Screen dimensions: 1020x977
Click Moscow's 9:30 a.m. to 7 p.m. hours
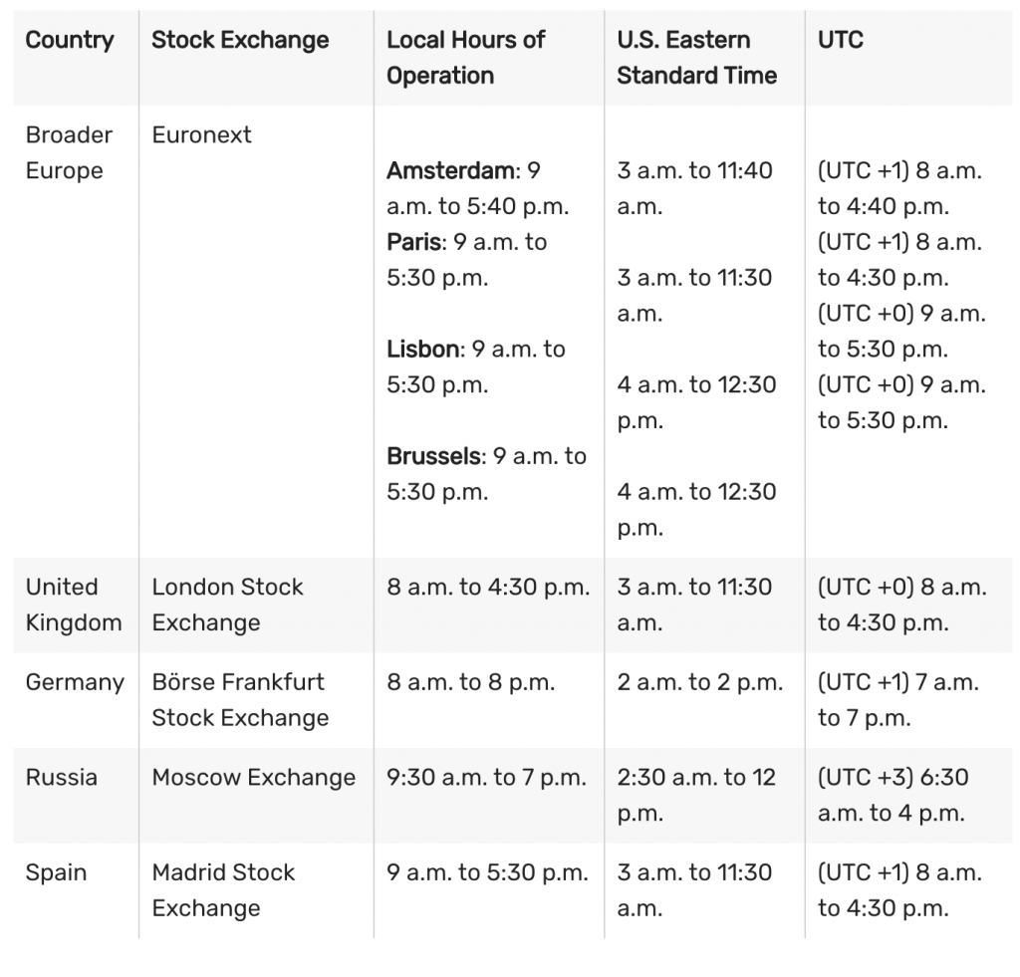(x=486, y=778)
